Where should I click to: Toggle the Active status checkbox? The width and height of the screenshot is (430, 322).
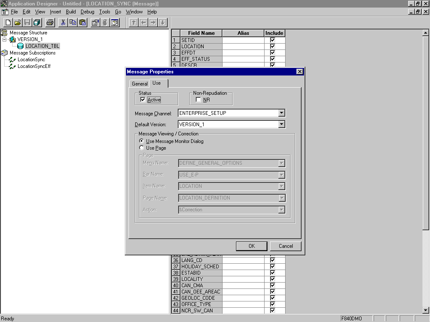(x=142, y=99)
